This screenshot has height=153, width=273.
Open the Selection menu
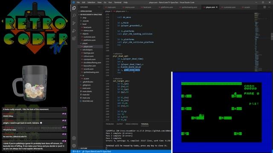pos(91,3)
